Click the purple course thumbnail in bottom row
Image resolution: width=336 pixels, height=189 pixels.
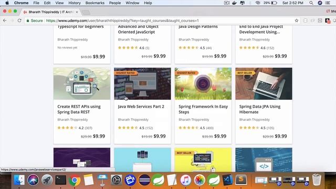click(82, 157)
